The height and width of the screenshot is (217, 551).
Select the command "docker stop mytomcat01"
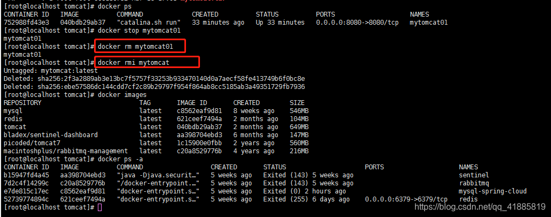click(139, 31)
